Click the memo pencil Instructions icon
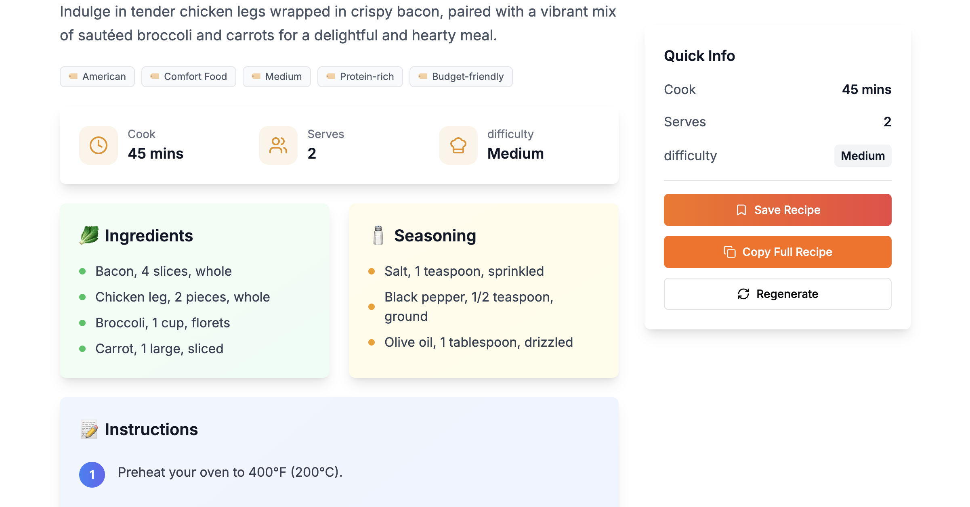Screen dimensions: 970x507 coord(89,429)
